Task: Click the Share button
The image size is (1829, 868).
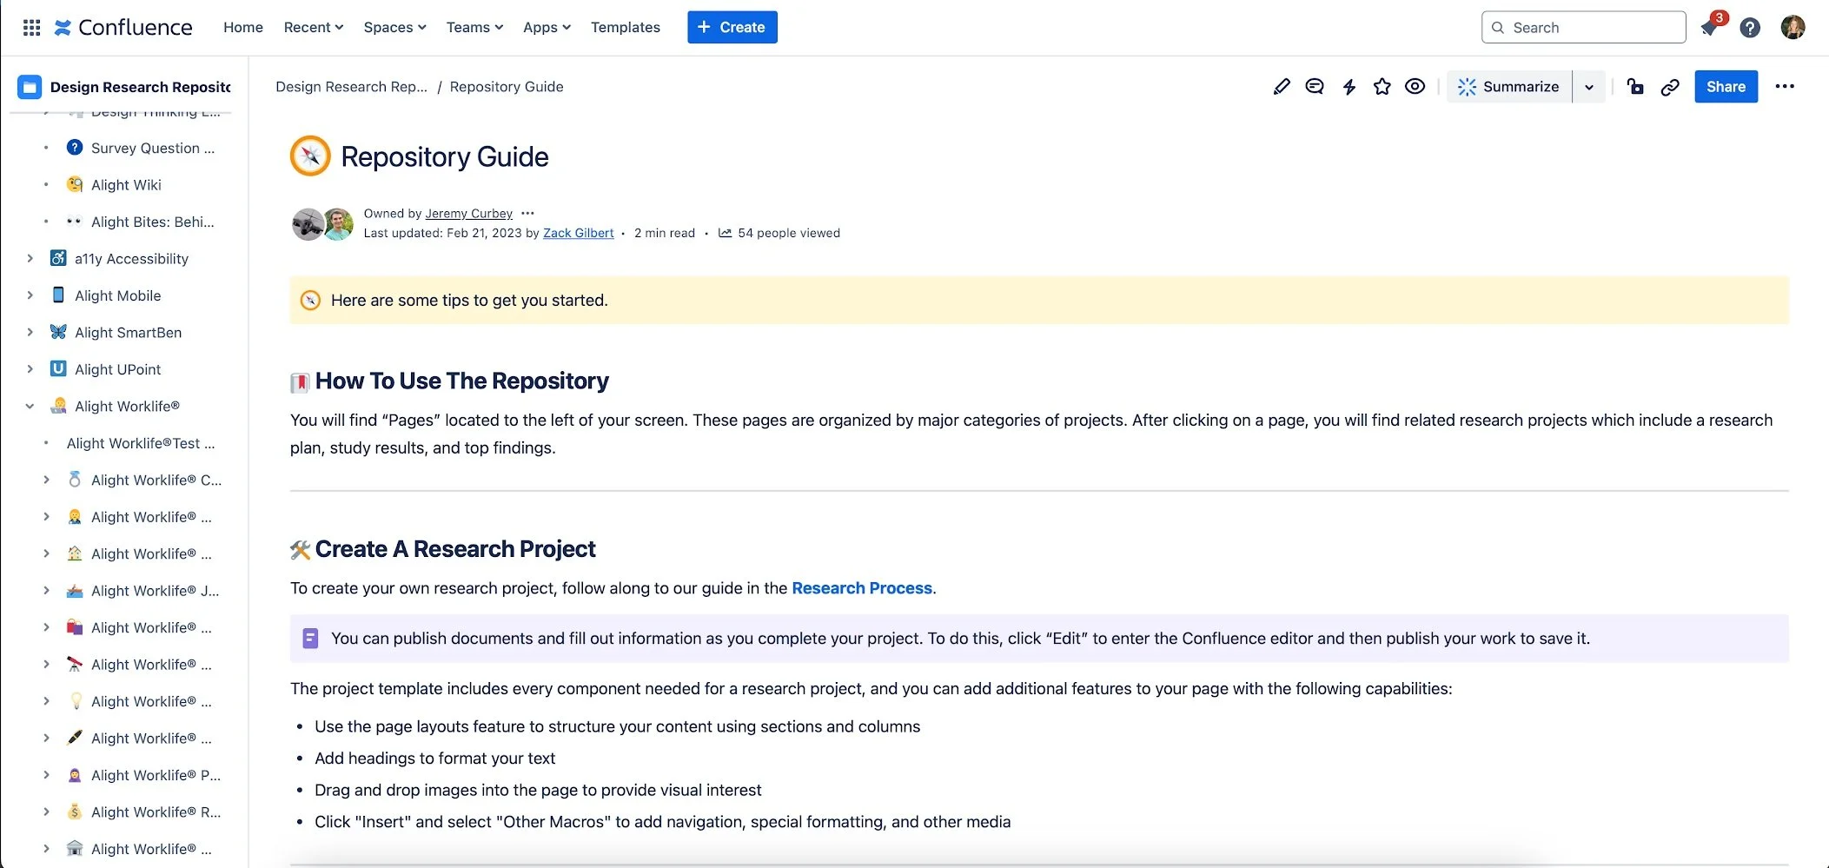Action: pos(1726,87)
